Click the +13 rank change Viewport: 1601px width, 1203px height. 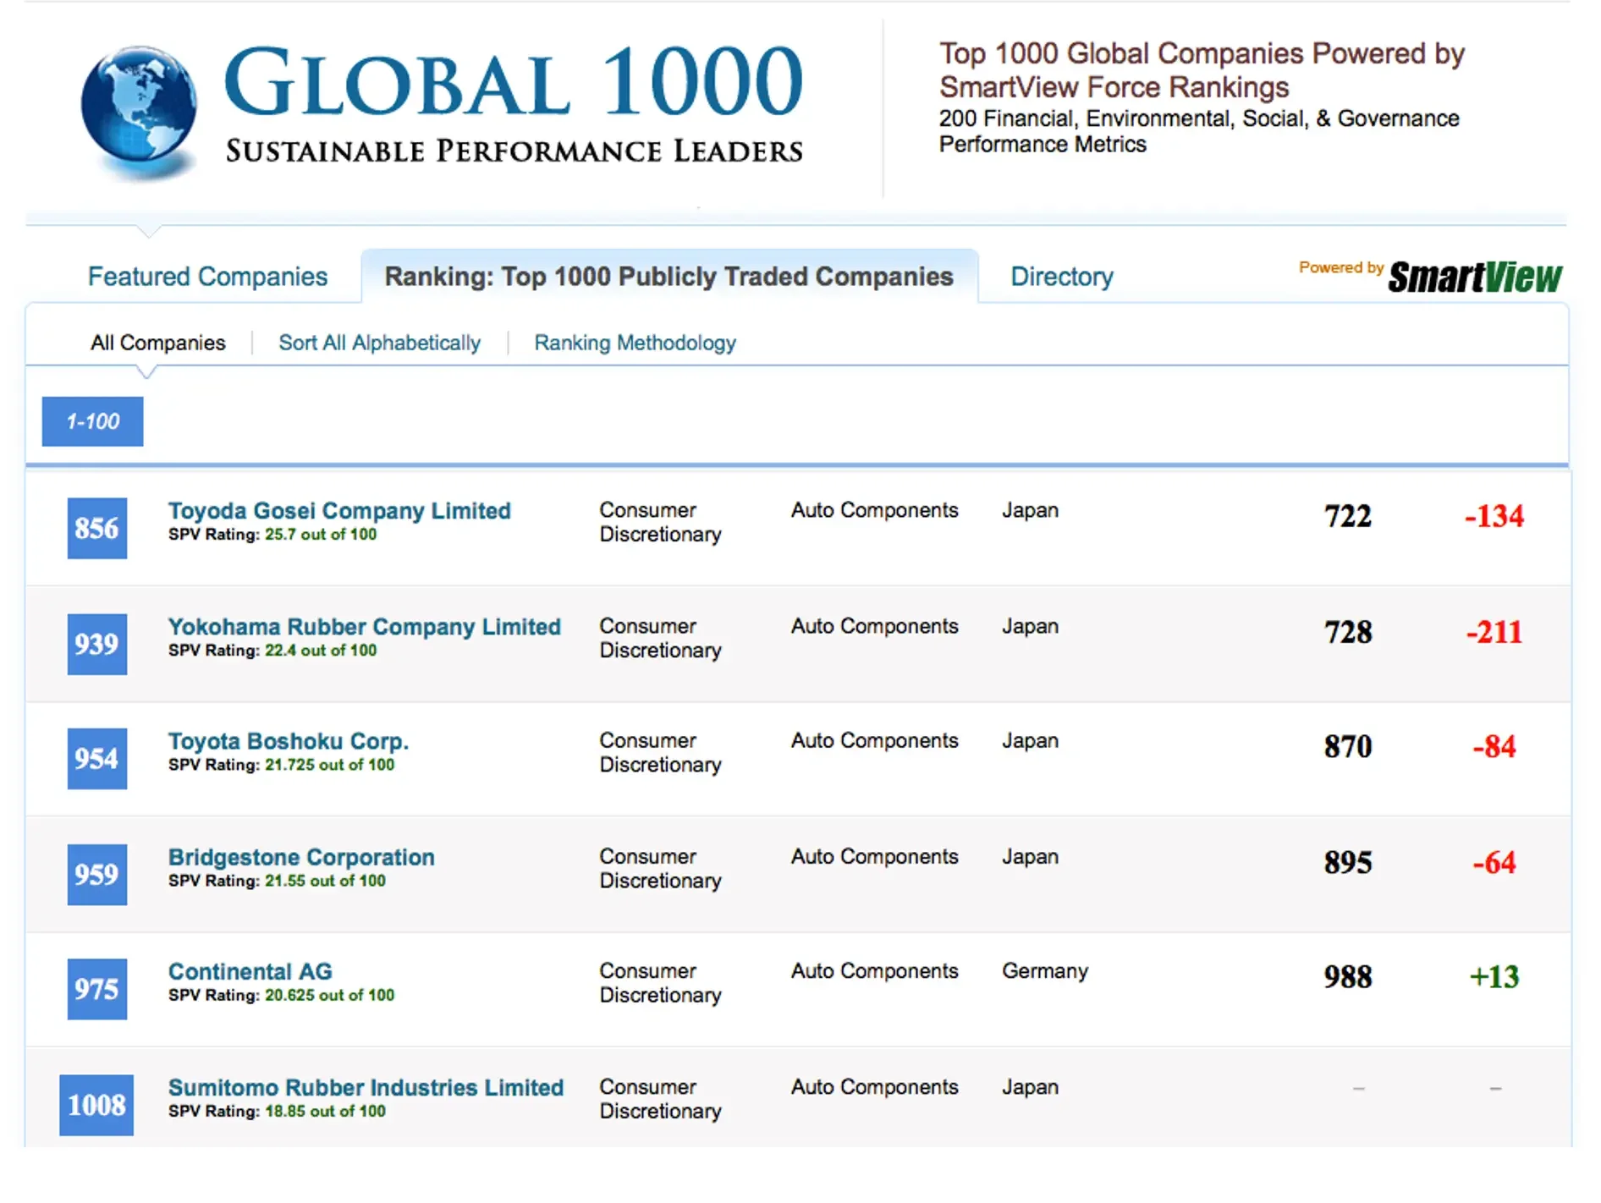click(1494, 976)
